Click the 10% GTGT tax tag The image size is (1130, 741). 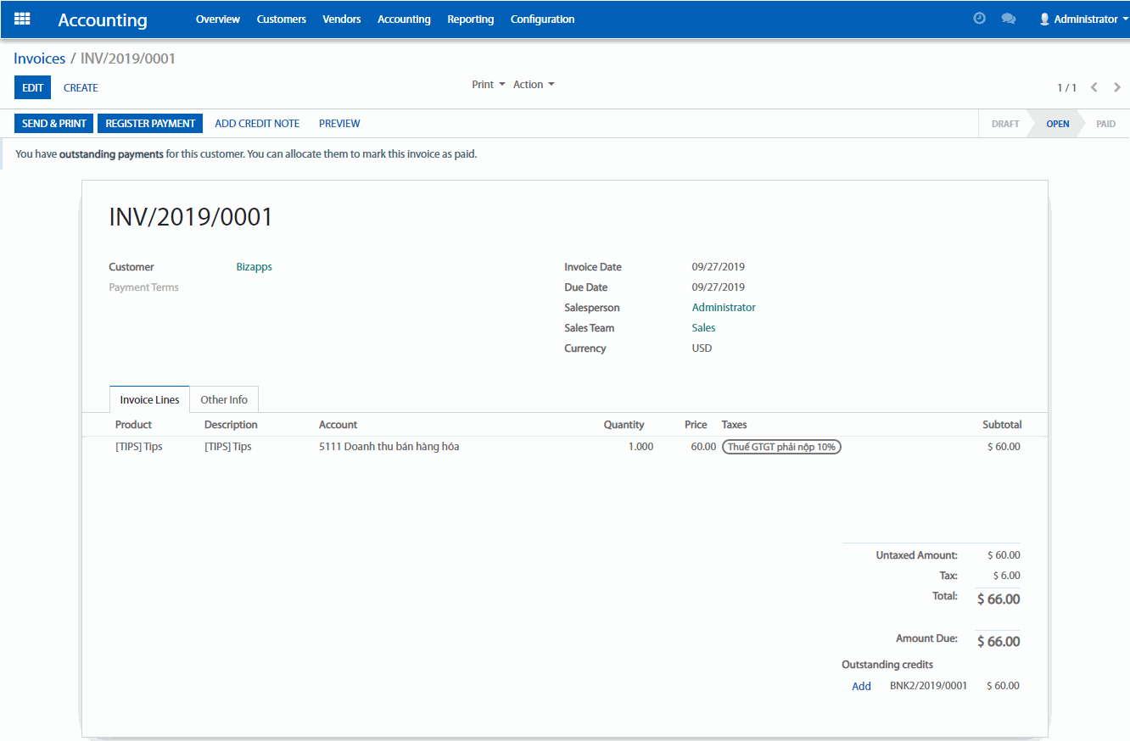click(x=780, y=447)
